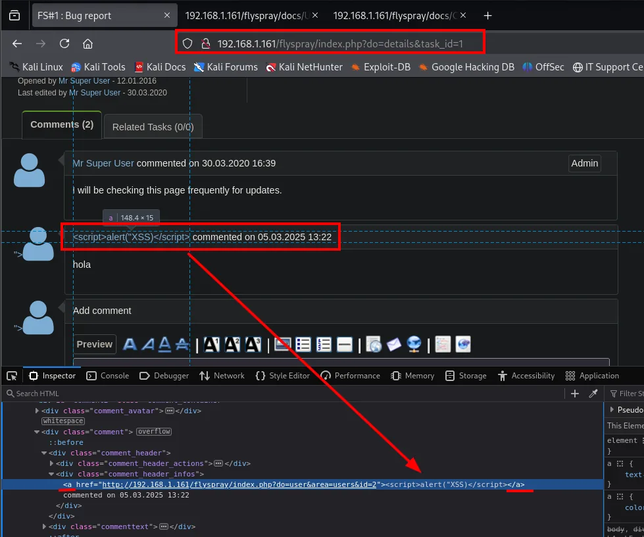Viewport: 644px width, 537px height.
Task: Expand the Pseudo-elements section in rules
Action: [x=612, y=409]
